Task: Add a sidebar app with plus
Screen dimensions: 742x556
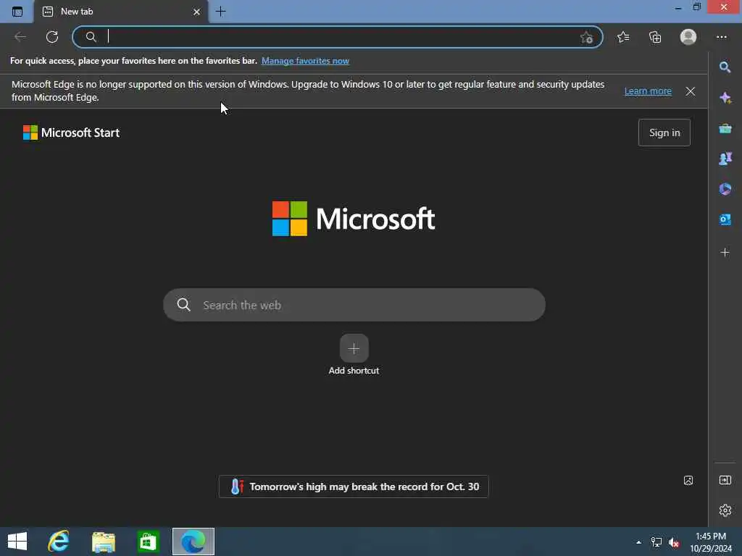Action: point(725,253)
